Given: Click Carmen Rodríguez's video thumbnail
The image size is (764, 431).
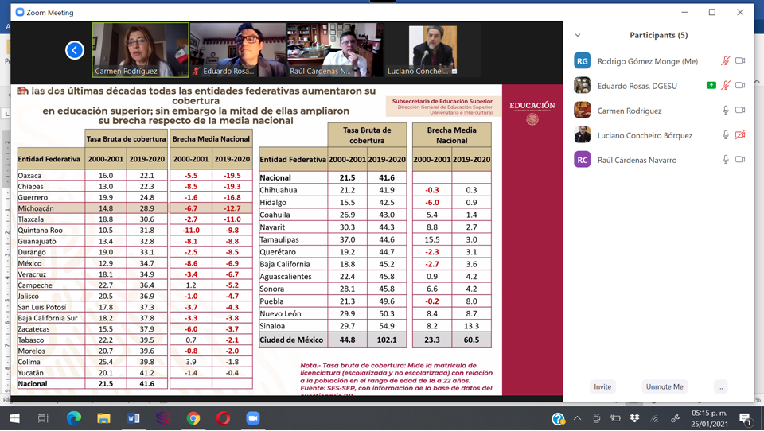Looking at the screenshot, I should 140,49.
